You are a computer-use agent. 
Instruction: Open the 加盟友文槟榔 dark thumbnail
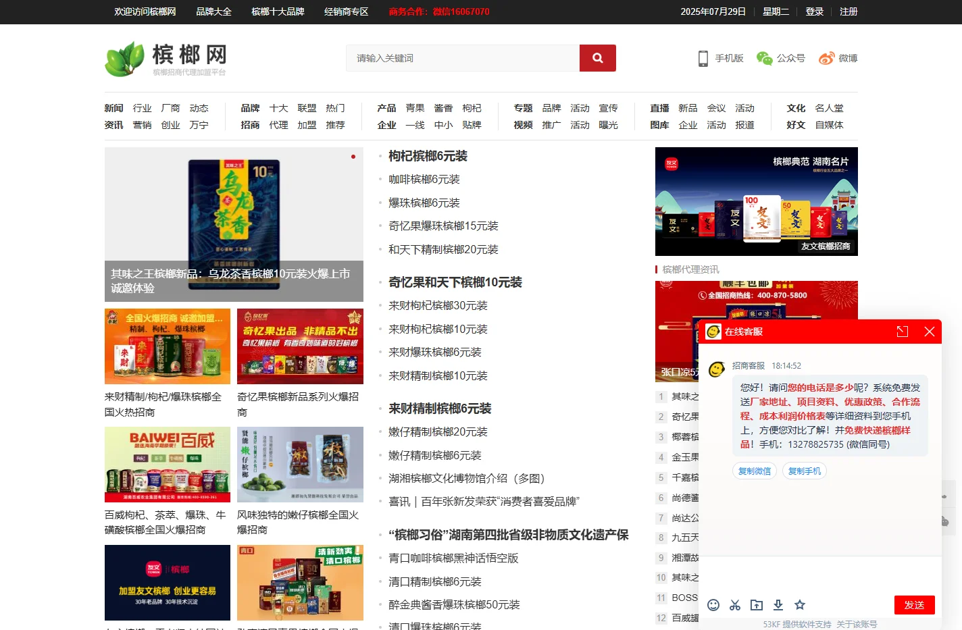point(168,583)
